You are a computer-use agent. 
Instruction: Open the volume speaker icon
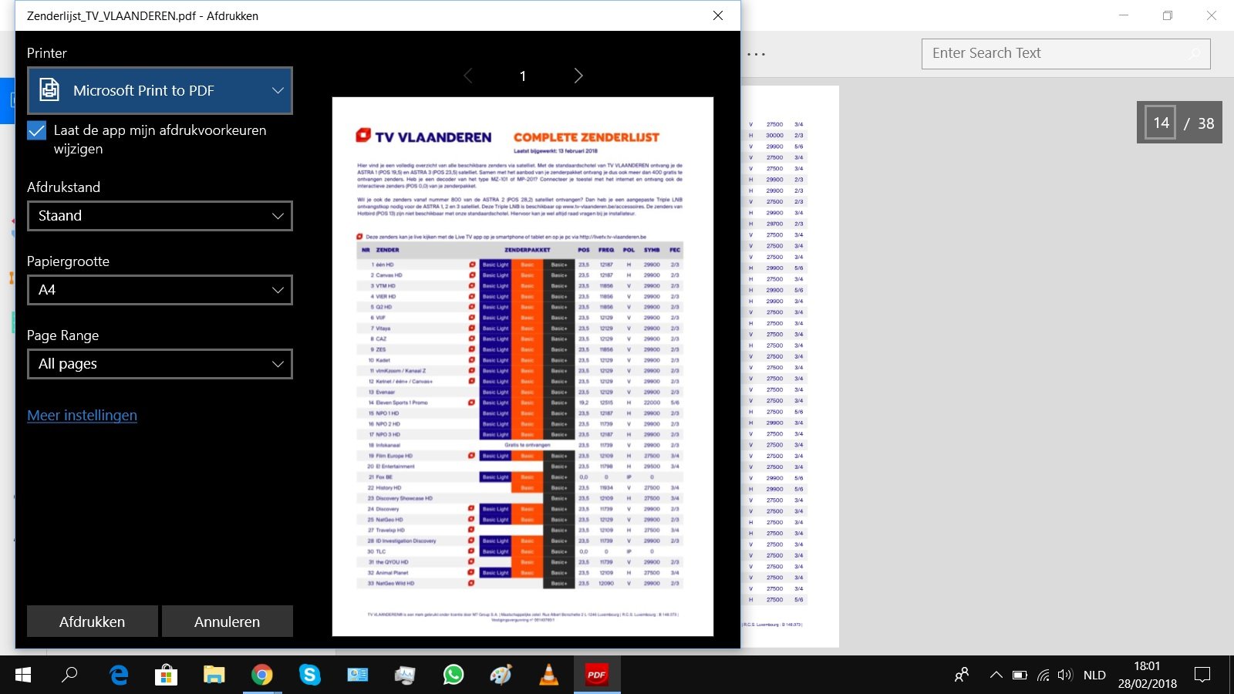click(1065, 675)
